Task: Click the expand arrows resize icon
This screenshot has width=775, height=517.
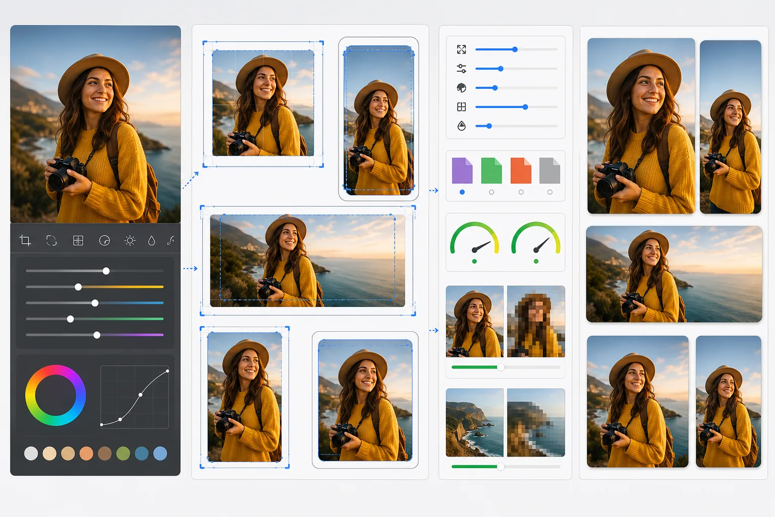Action: (461, 49)
